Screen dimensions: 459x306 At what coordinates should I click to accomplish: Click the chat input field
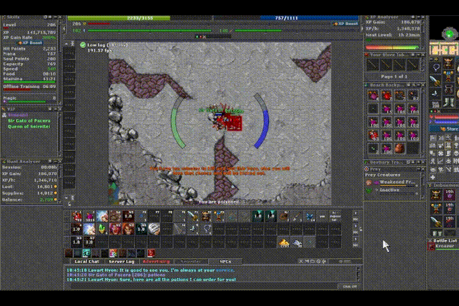point(205,286)
